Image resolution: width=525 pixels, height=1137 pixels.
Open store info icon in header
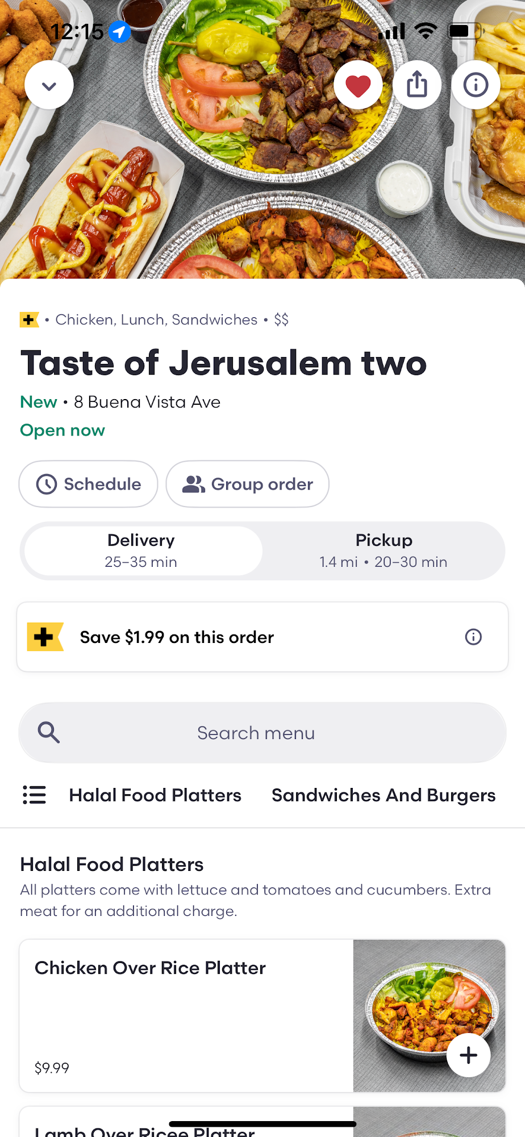(476, 85)
